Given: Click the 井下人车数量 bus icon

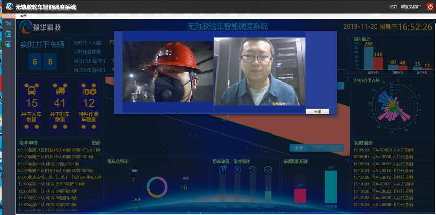Looking at the screenshot, I should [31, 90].
